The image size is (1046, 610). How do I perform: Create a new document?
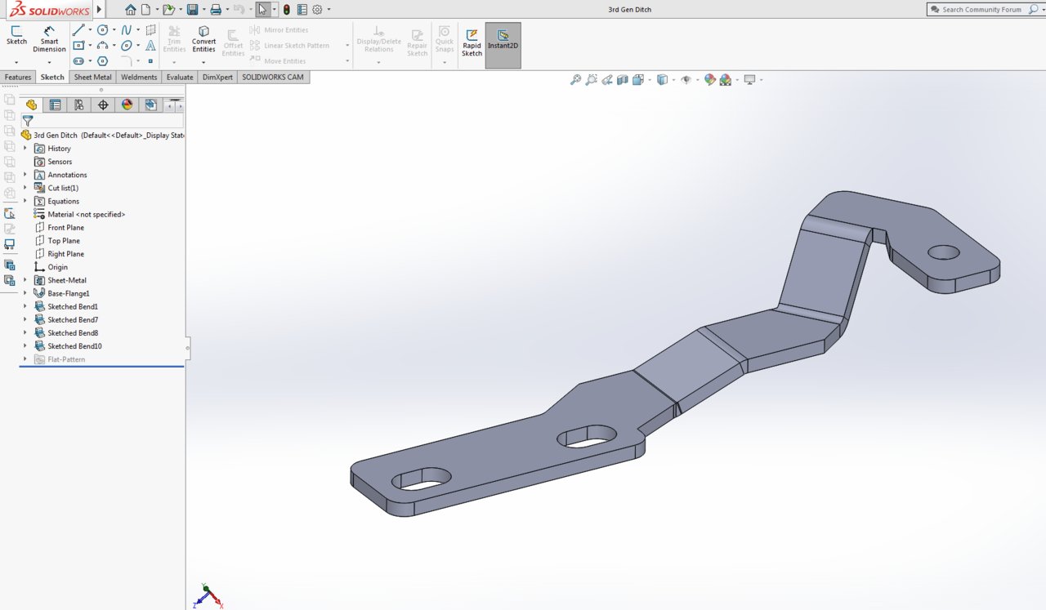[145, 10]
